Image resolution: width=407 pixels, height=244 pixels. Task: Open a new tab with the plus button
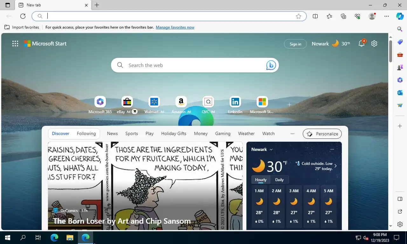[97, 5]
